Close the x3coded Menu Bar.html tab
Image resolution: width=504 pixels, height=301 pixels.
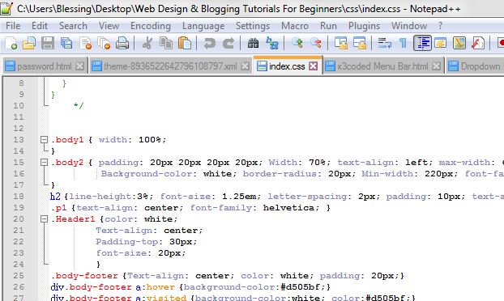[x=436, y=66]
